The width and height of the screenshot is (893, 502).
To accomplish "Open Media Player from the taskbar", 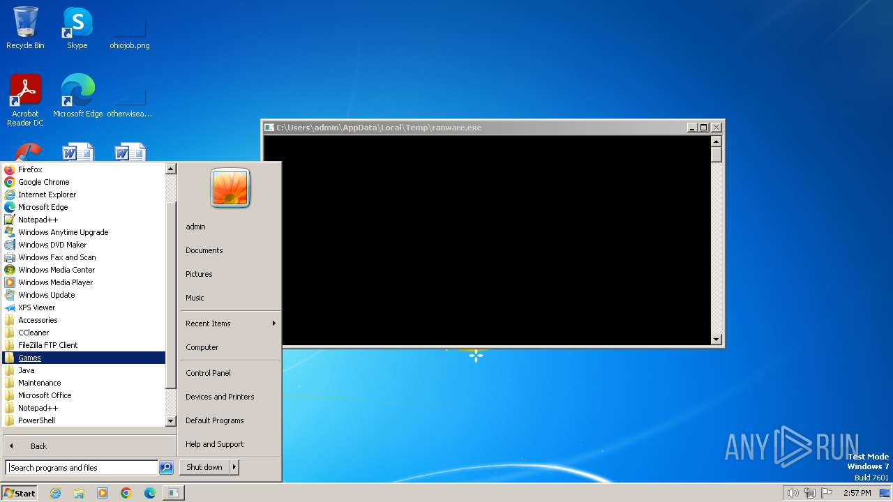I will coord(103,493).
